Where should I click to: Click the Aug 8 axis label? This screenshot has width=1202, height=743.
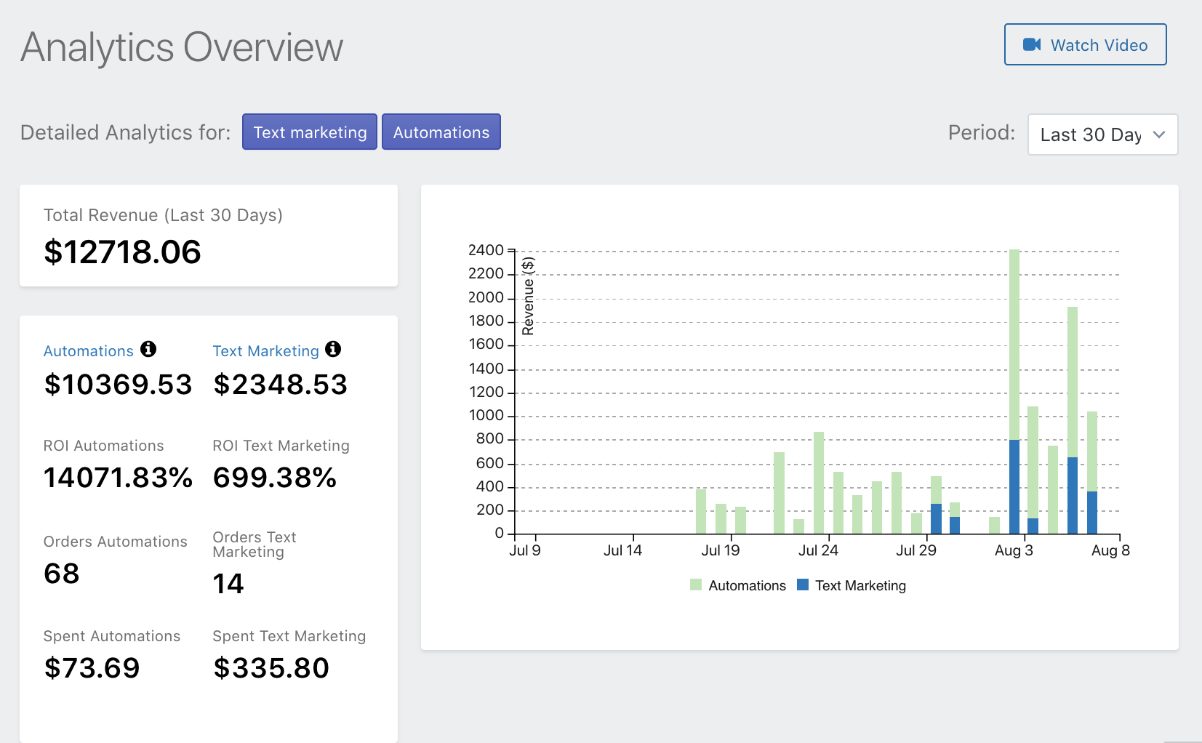[x=1110, y=550]
